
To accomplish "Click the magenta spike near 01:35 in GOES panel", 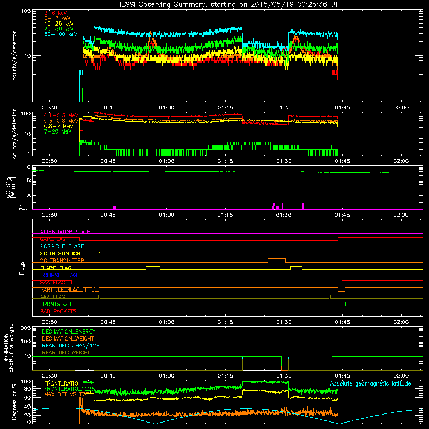I will pos(303,206).
